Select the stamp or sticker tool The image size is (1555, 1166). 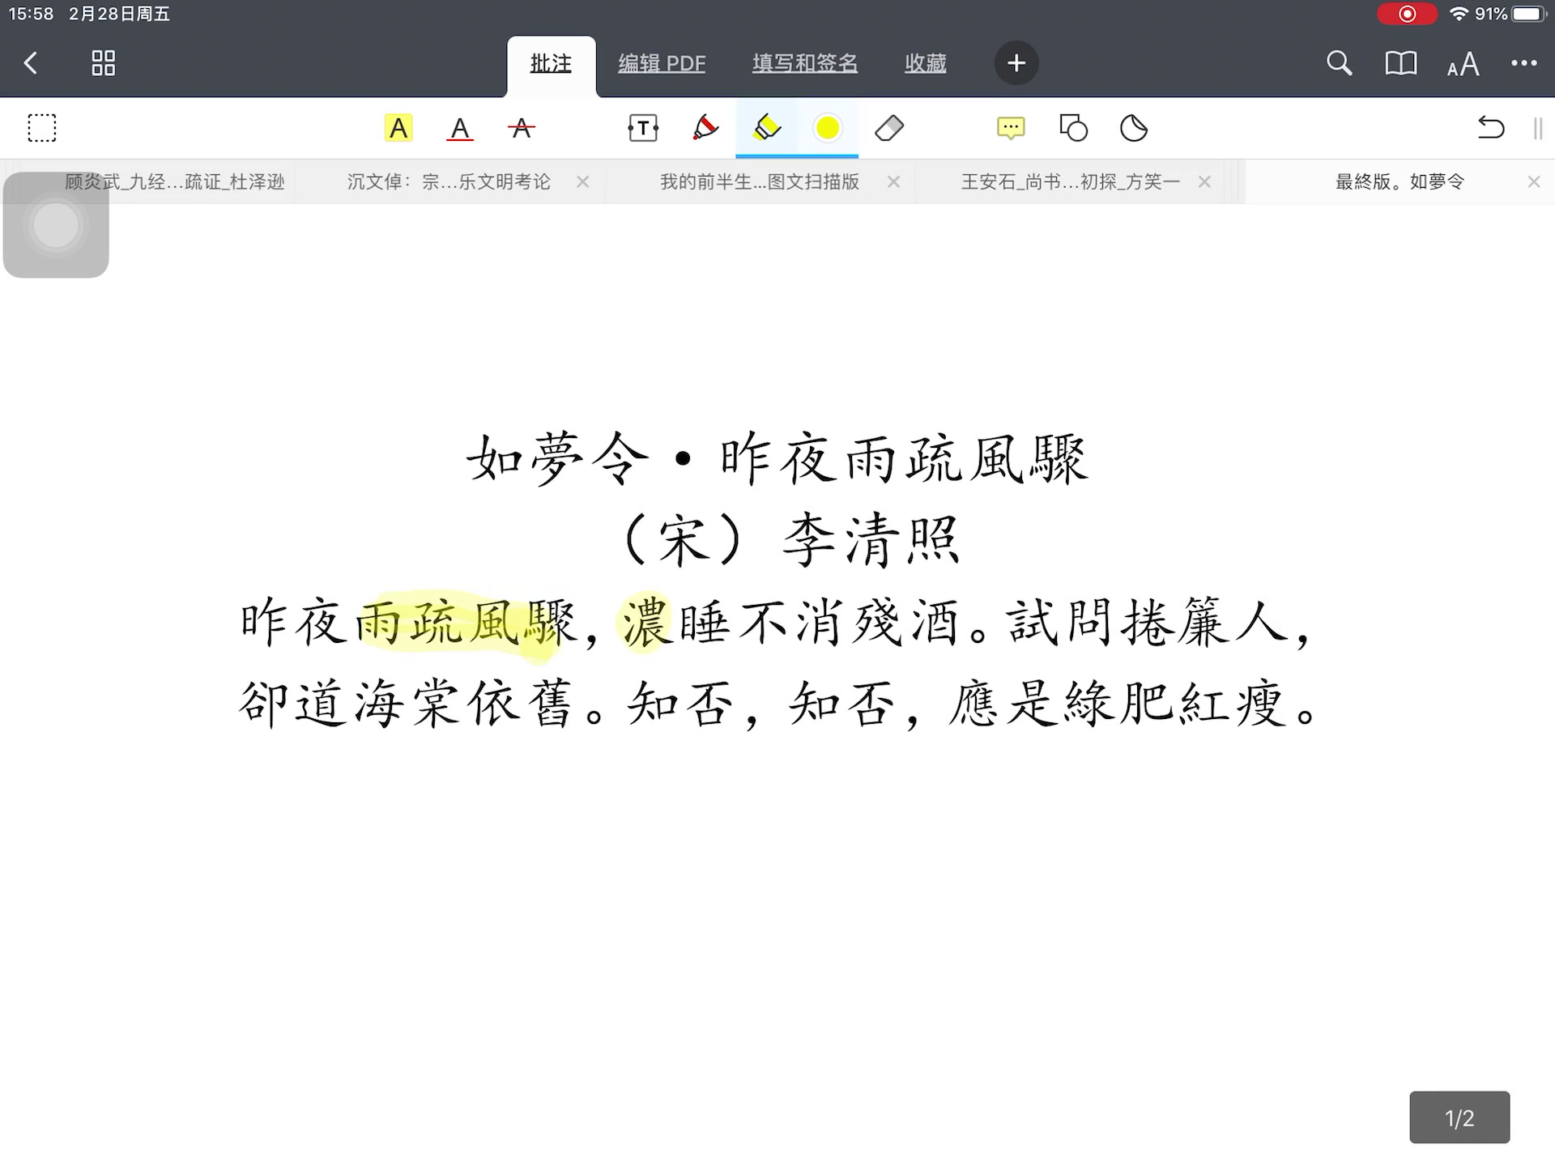tap(1134, 128)
